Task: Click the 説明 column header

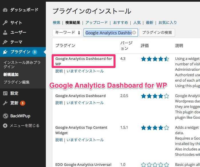Action: [179, 45]
